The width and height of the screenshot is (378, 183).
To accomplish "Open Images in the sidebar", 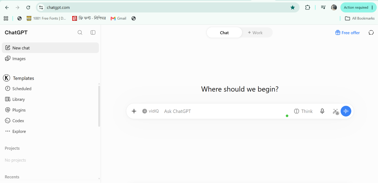I will tap(50, 59).
